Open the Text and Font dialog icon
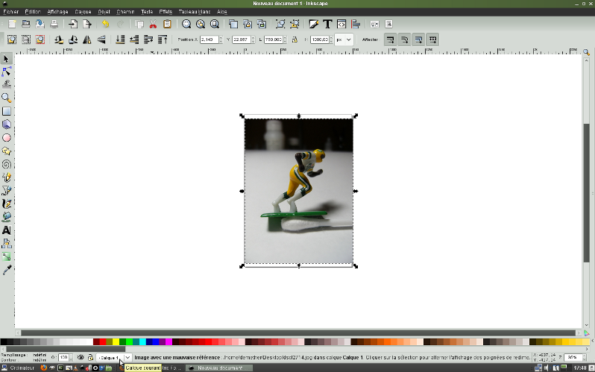This screenshot has width=595, height=372. (x=327, y=24)
